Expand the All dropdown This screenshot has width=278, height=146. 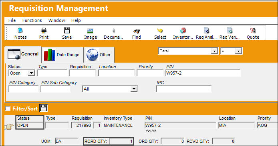coord(134,89)
